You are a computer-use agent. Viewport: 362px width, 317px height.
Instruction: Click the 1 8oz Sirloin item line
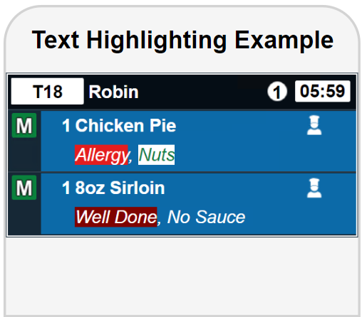[x=113, y=188]
